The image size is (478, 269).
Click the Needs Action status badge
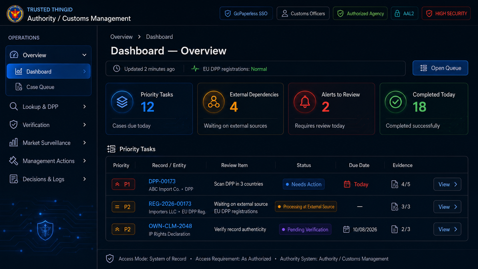coord(304,184)
